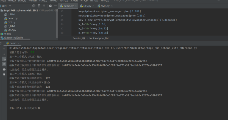Click the 第二种工作模式（加密）测试 line
This screenshot has height=120, width=228.
click(x=26, y=74)
